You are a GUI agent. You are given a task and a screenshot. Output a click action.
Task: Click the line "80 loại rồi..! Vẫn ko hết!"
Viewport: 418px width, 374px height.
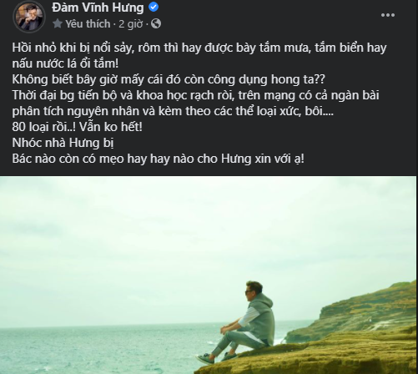tap(77, 127)
